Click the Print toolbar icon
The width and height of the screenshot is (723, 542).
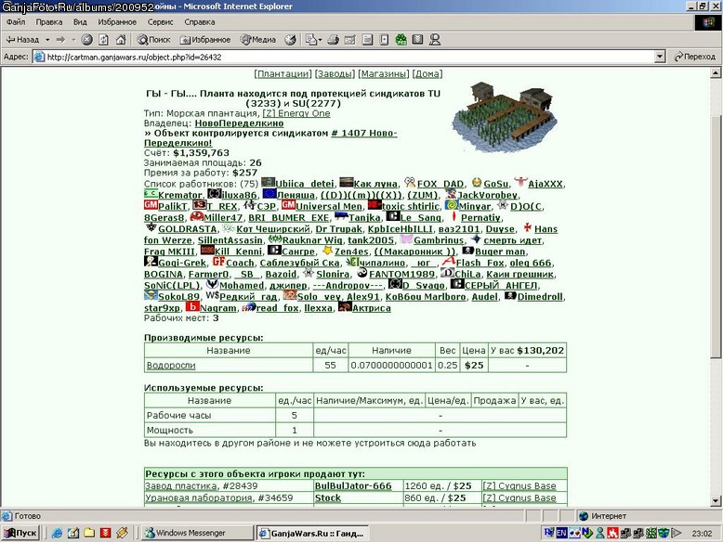pos(334,40)
